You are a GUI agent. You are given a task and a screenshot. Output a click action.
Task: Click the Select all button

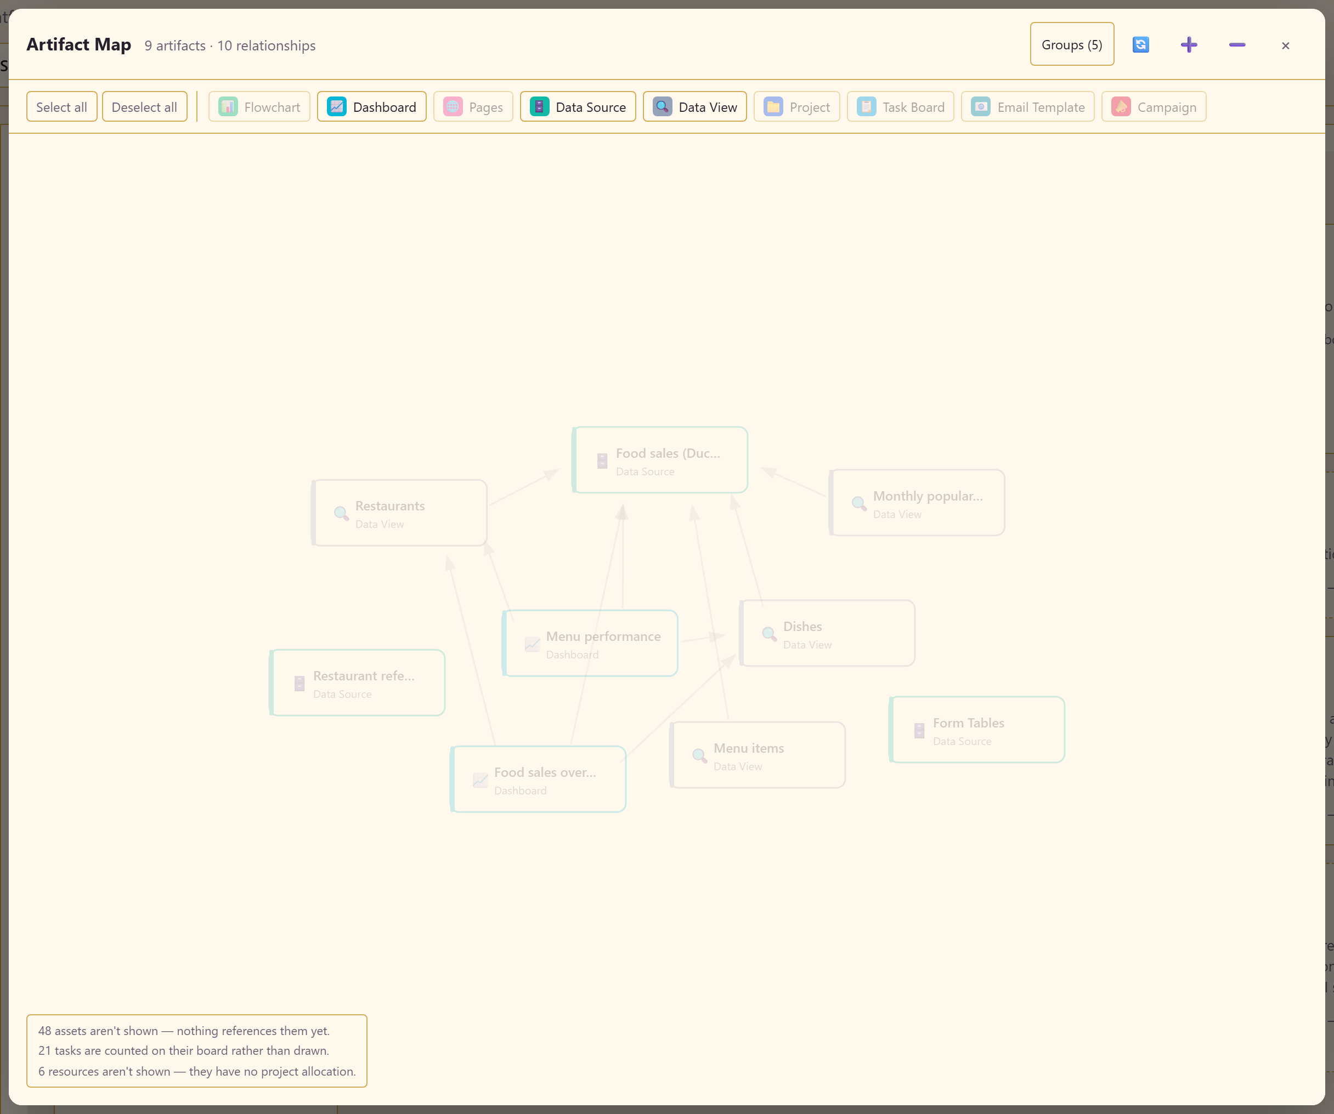coord(61,107)
